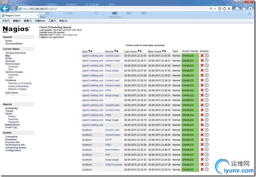Open favorites star icon

[244, 9]
